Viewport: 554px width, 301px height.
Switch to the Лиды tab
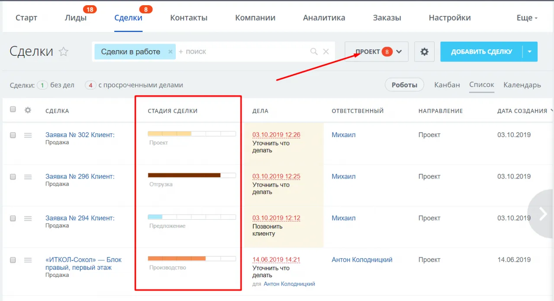click(x=76, y=18)
